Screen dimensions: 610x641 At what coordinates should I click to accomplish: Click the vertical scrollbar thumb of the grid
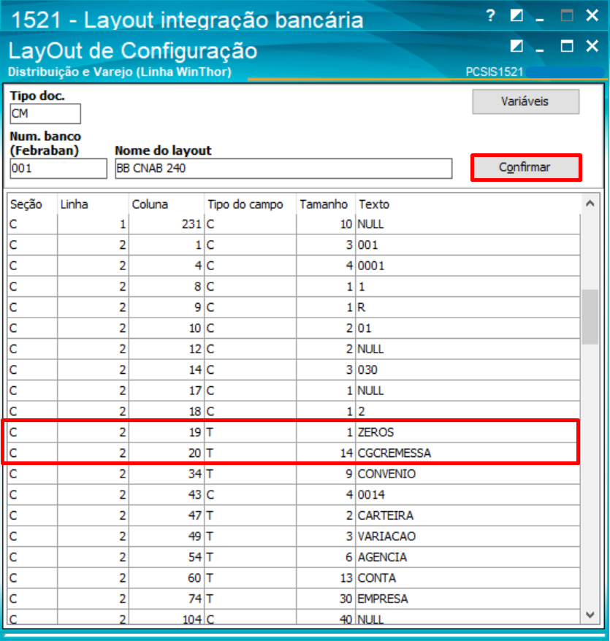[x=590, y=317]
